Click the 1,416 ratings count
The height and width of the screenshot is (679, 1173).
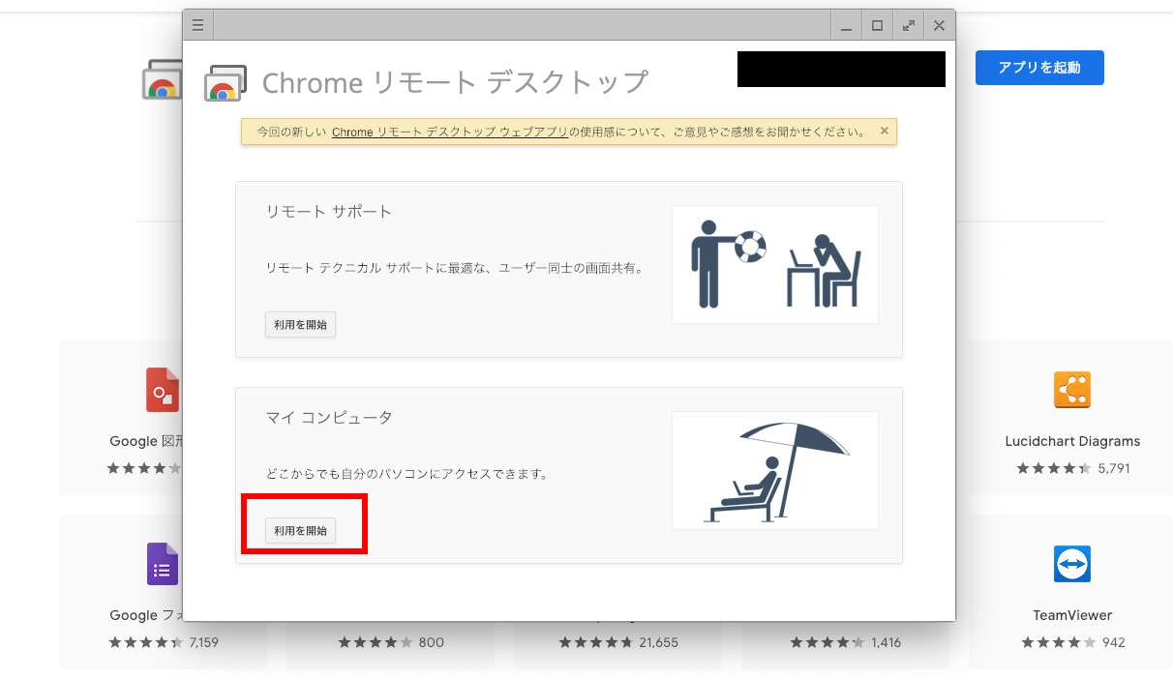click(x=887, y=642)
